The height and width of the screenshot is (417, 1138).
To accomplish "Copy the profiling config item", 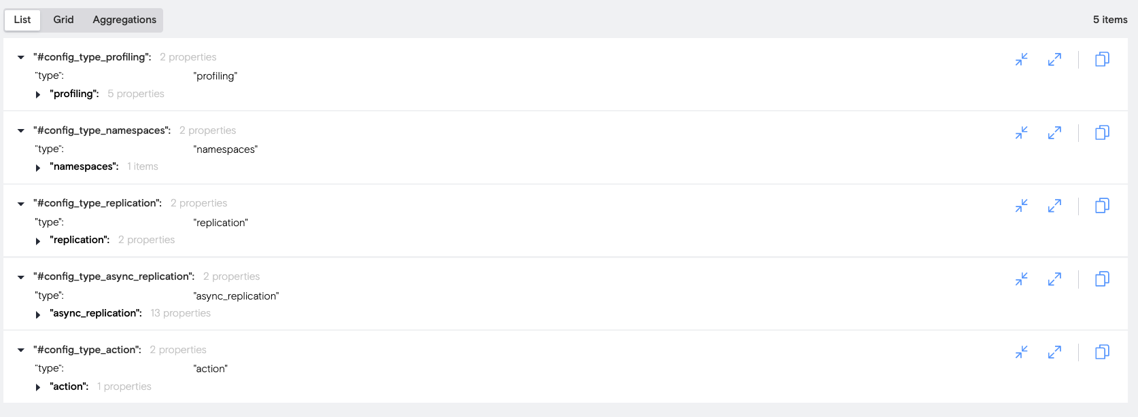I will (1102, 60).
